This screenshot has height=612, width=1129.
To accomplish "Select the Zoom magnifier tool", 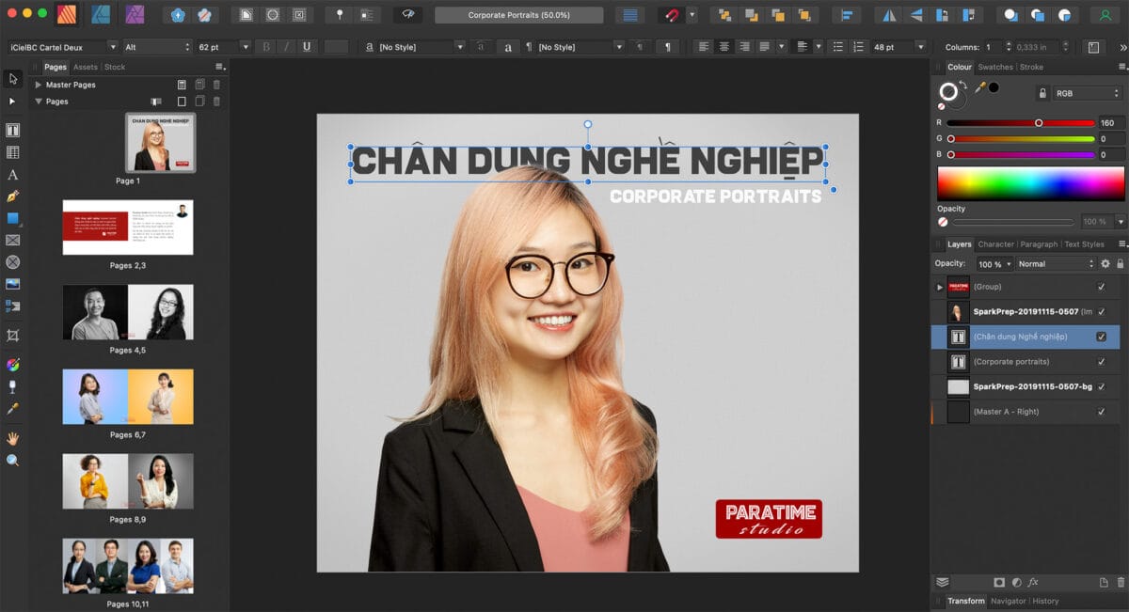I will pyautogui.click(x=13, y=460).
